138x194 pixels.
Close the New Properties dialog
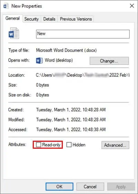pyautogui.click(x=132, y=6)
